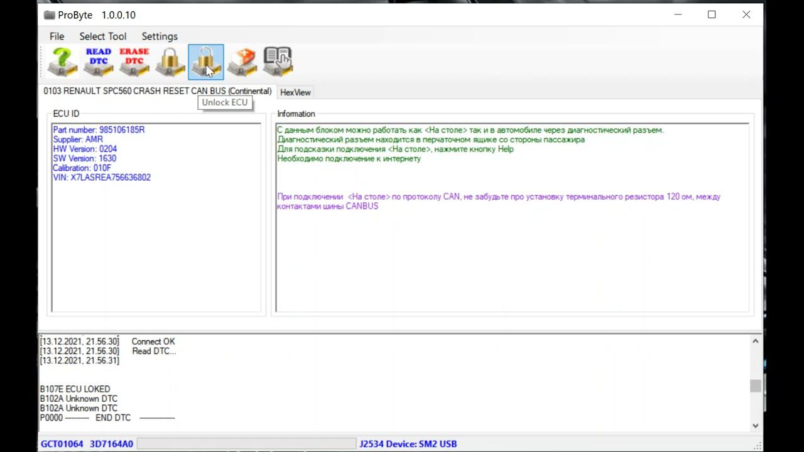
Task: Click the first B102A Unknown DTC log entry
Action: coord(79,399)
